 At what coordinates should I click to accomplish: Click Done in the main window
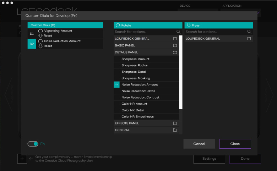(245, 159)
